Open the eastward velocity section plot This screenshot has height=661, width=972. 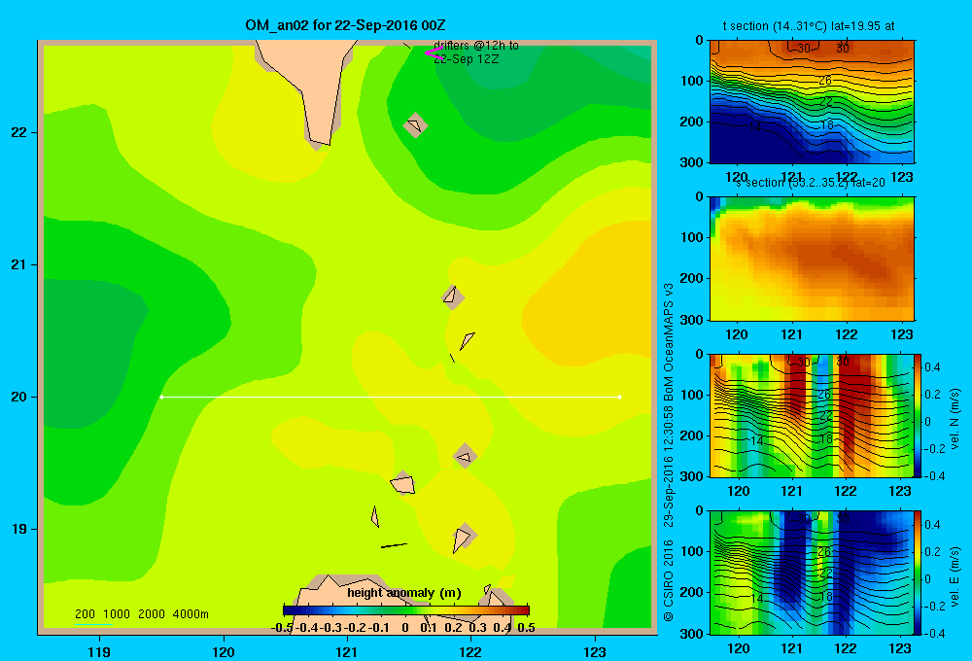tap(812, 573)
